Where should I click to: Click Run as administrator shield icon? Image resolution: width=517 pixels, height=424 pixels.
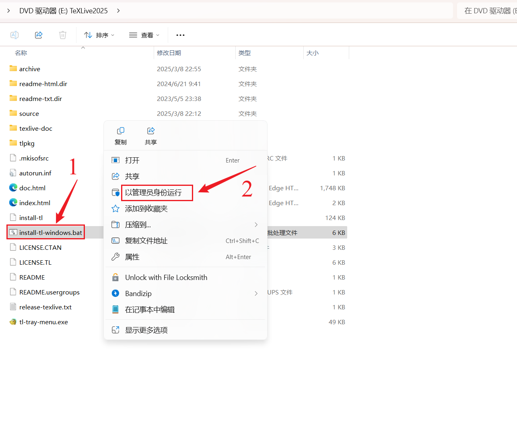[115, 193]
